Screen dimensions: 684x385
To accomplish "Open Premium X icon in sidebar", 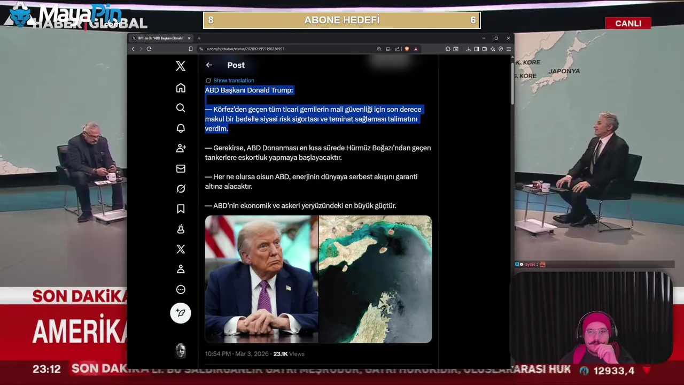I will [181, 249].
